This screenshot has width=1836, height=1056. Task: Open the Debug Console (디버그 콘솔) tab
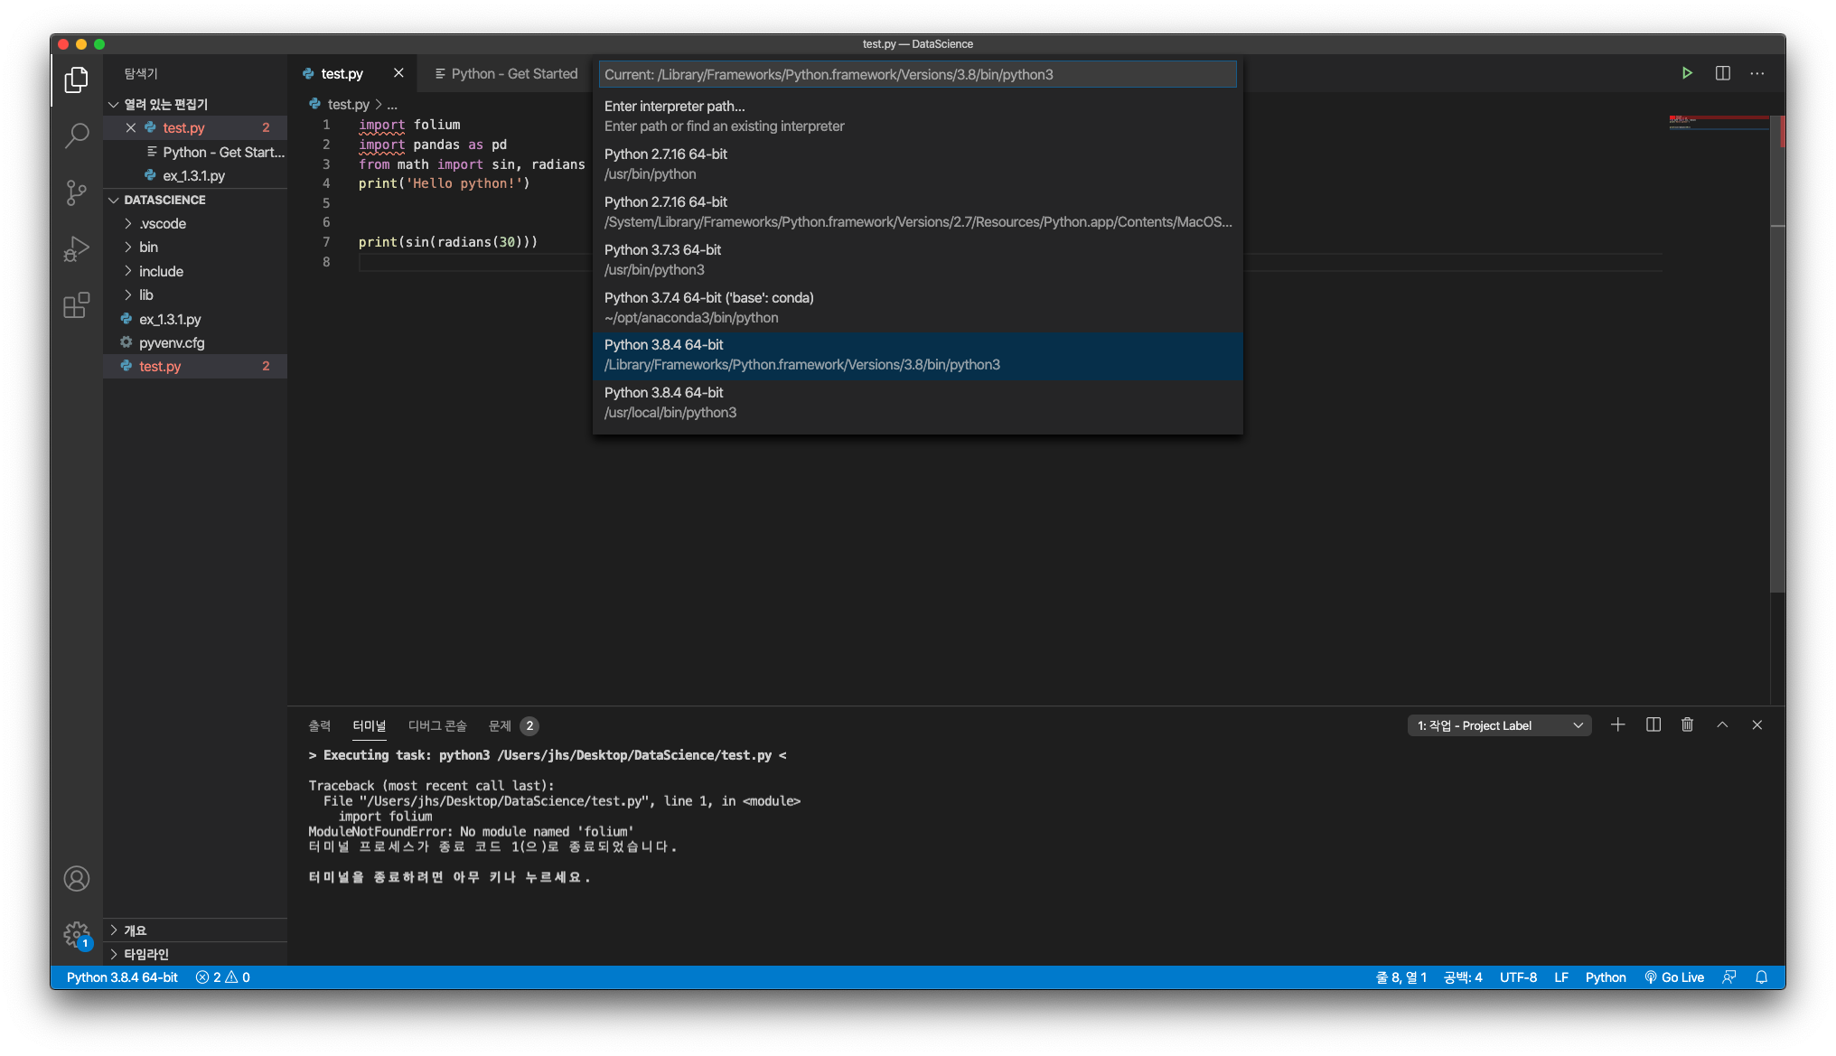click(437, 725)
